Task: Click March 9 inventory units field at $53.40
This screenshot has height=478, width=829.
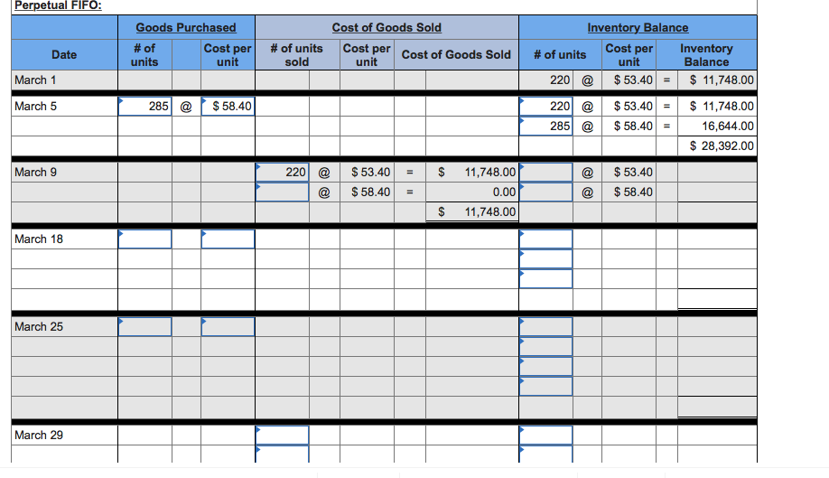Action: coord(545,173)
